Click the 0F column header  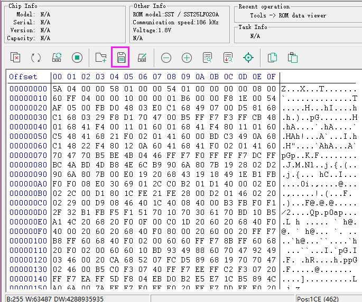click(271, 77)
